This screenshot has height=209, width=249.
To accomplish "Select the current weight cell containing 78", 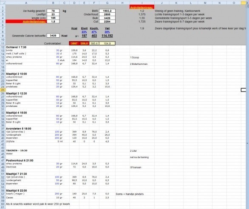I will tap(53, 11).
